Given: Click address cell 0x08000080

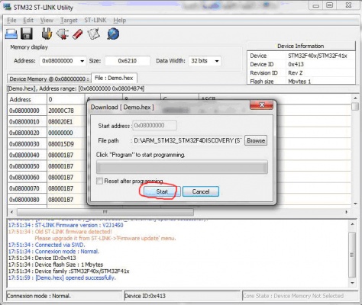Looking at the screenshot, I should click(27, 200).
